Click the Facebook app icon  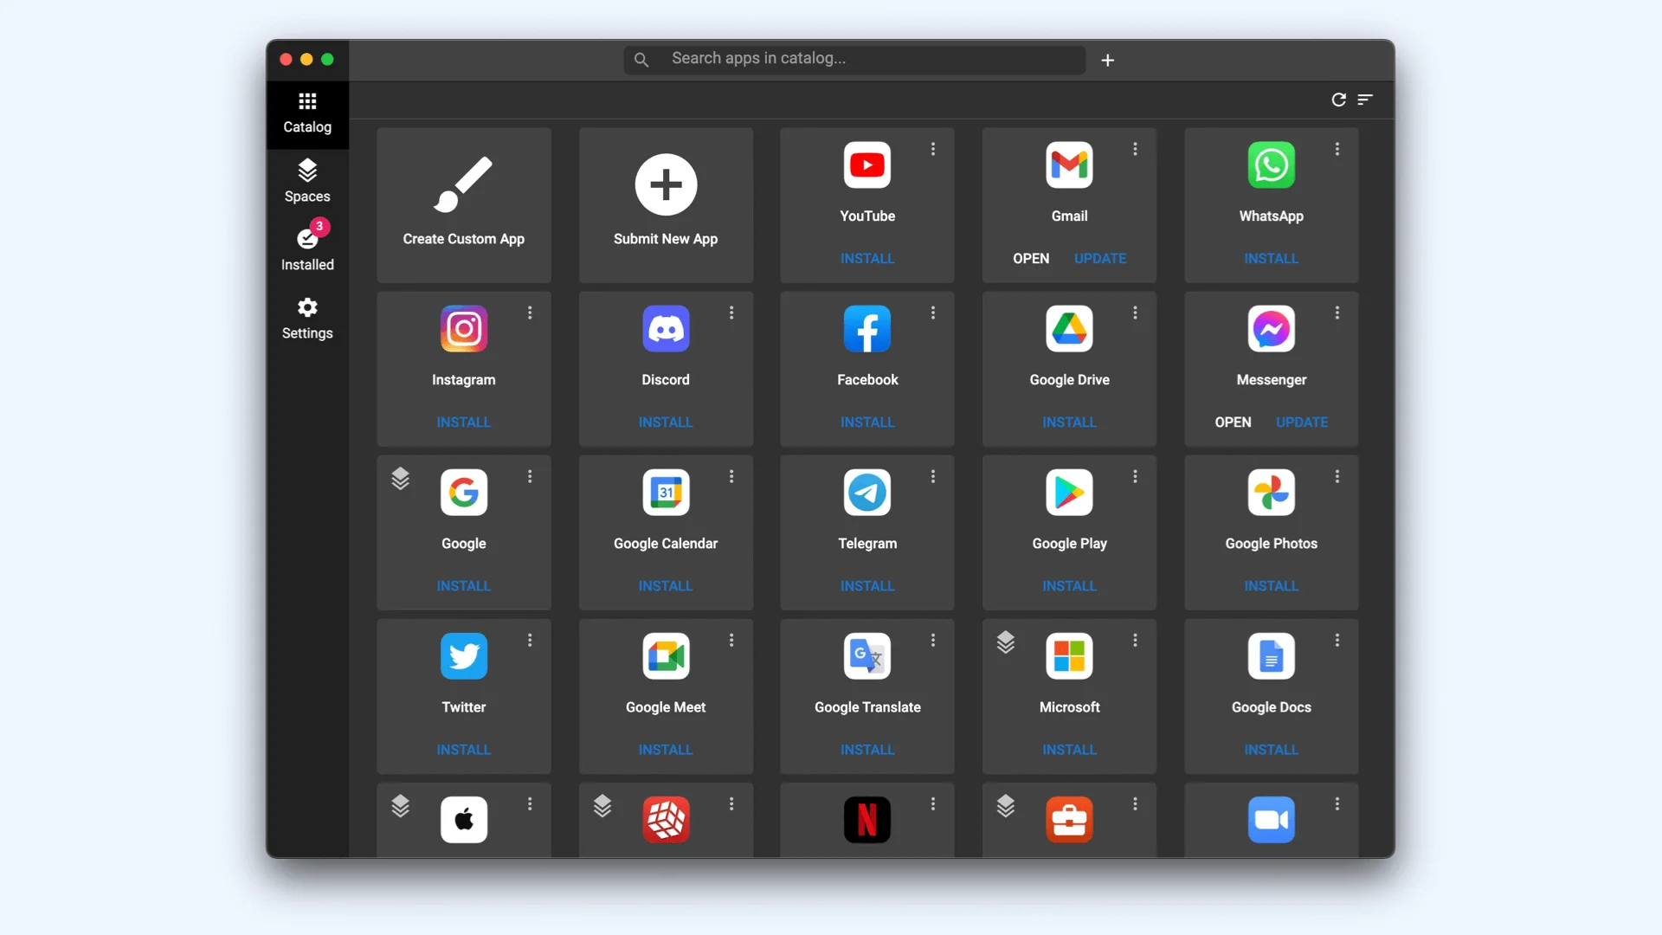pyautogui.click(x=867, y=328)
